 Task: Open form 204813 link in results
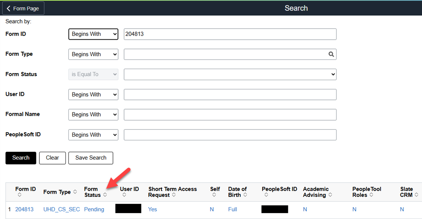click(x=25, y=209)
